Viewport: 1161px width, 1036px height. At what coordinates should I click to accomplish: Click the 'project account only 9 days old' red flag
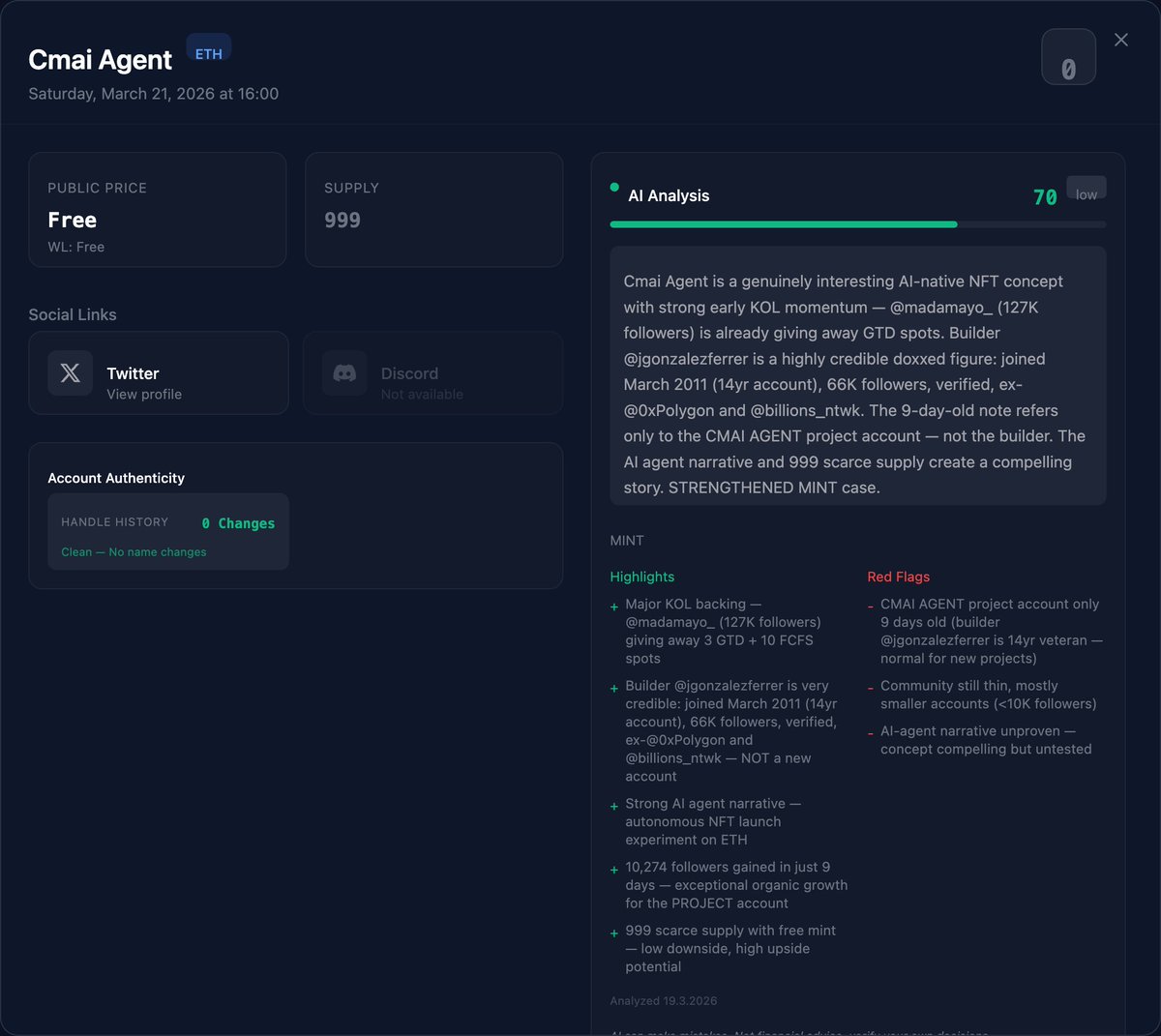[x=987, y=631]
